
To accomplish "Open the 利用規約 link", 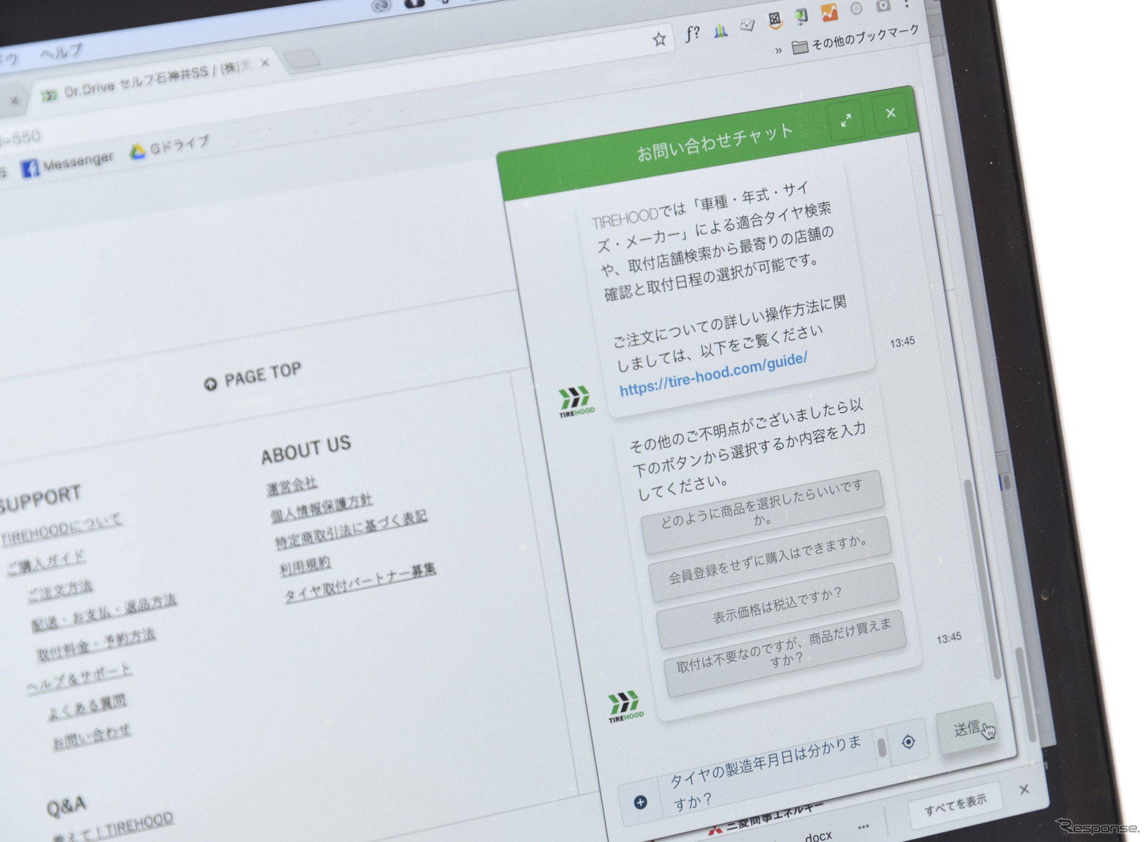I will point(304,566).
